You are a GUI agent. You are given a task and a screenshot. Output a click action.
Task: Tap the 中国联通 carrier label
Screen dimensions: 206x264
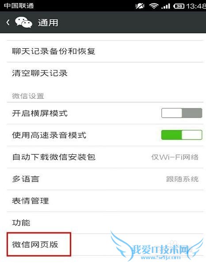(19, 6)
